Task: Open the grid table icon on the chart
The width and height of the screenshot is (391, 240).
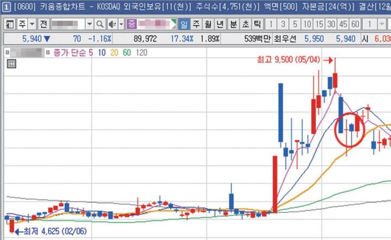Action: (x=11, y=64)
